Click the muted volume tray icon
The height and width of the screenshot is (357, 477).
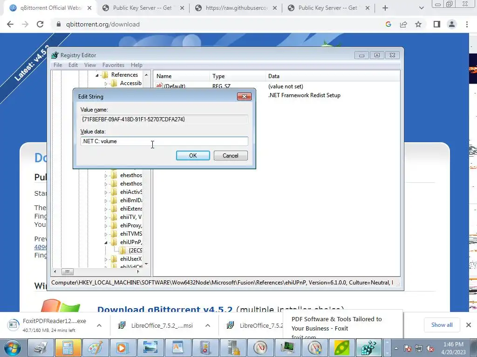tap(430, 349)
